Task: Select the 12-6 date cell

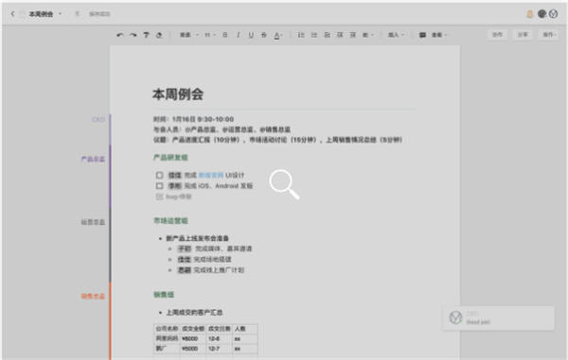Action: (x=220, y=338)
